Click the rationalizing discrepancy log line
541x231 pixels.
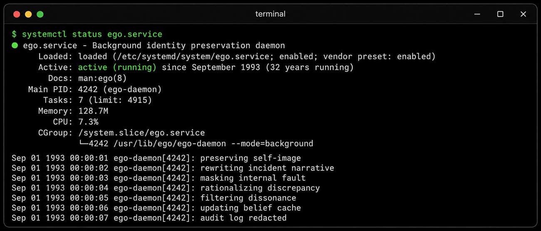[x=166, y=188]
